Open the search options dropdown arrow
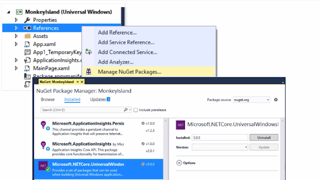 130,110
